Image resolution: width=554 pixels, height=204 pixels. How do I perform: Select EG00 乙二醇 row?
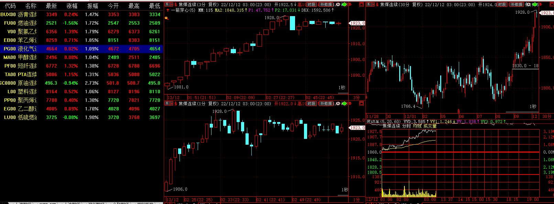[x=82, y=109]
